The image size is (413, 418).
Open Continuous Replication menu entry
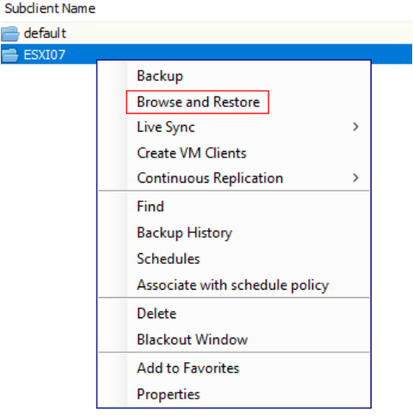pyautogui.click(x=210, y=179)
